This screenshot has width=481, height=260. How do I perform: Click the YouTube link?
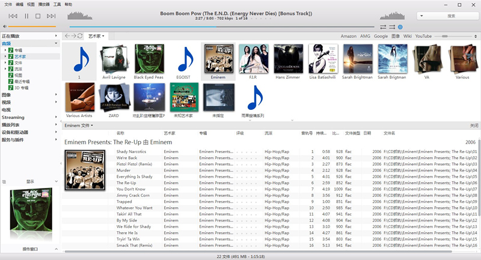423,36
